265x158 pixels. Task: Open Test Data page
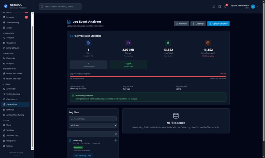point(15,130)
